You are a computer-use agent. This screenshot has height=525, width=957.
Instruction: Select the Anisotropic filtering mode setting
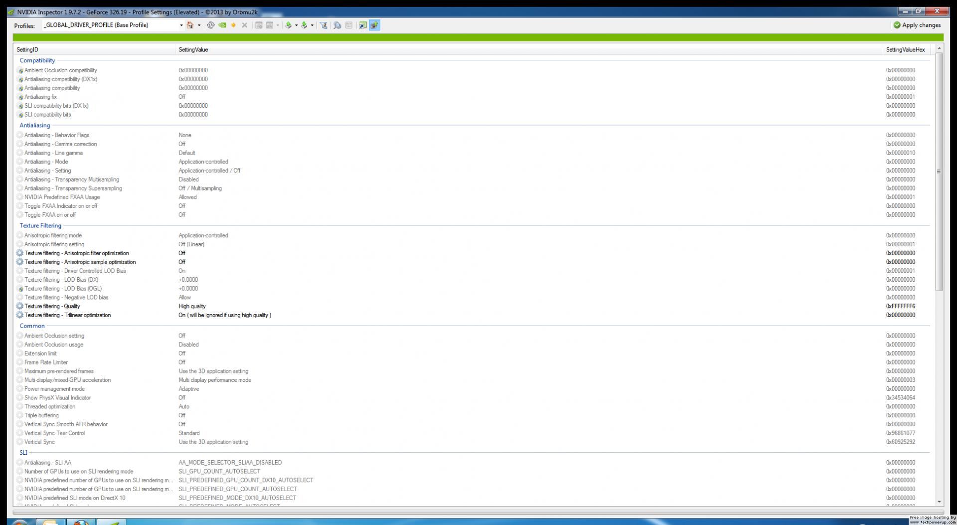tap(473, 235)
